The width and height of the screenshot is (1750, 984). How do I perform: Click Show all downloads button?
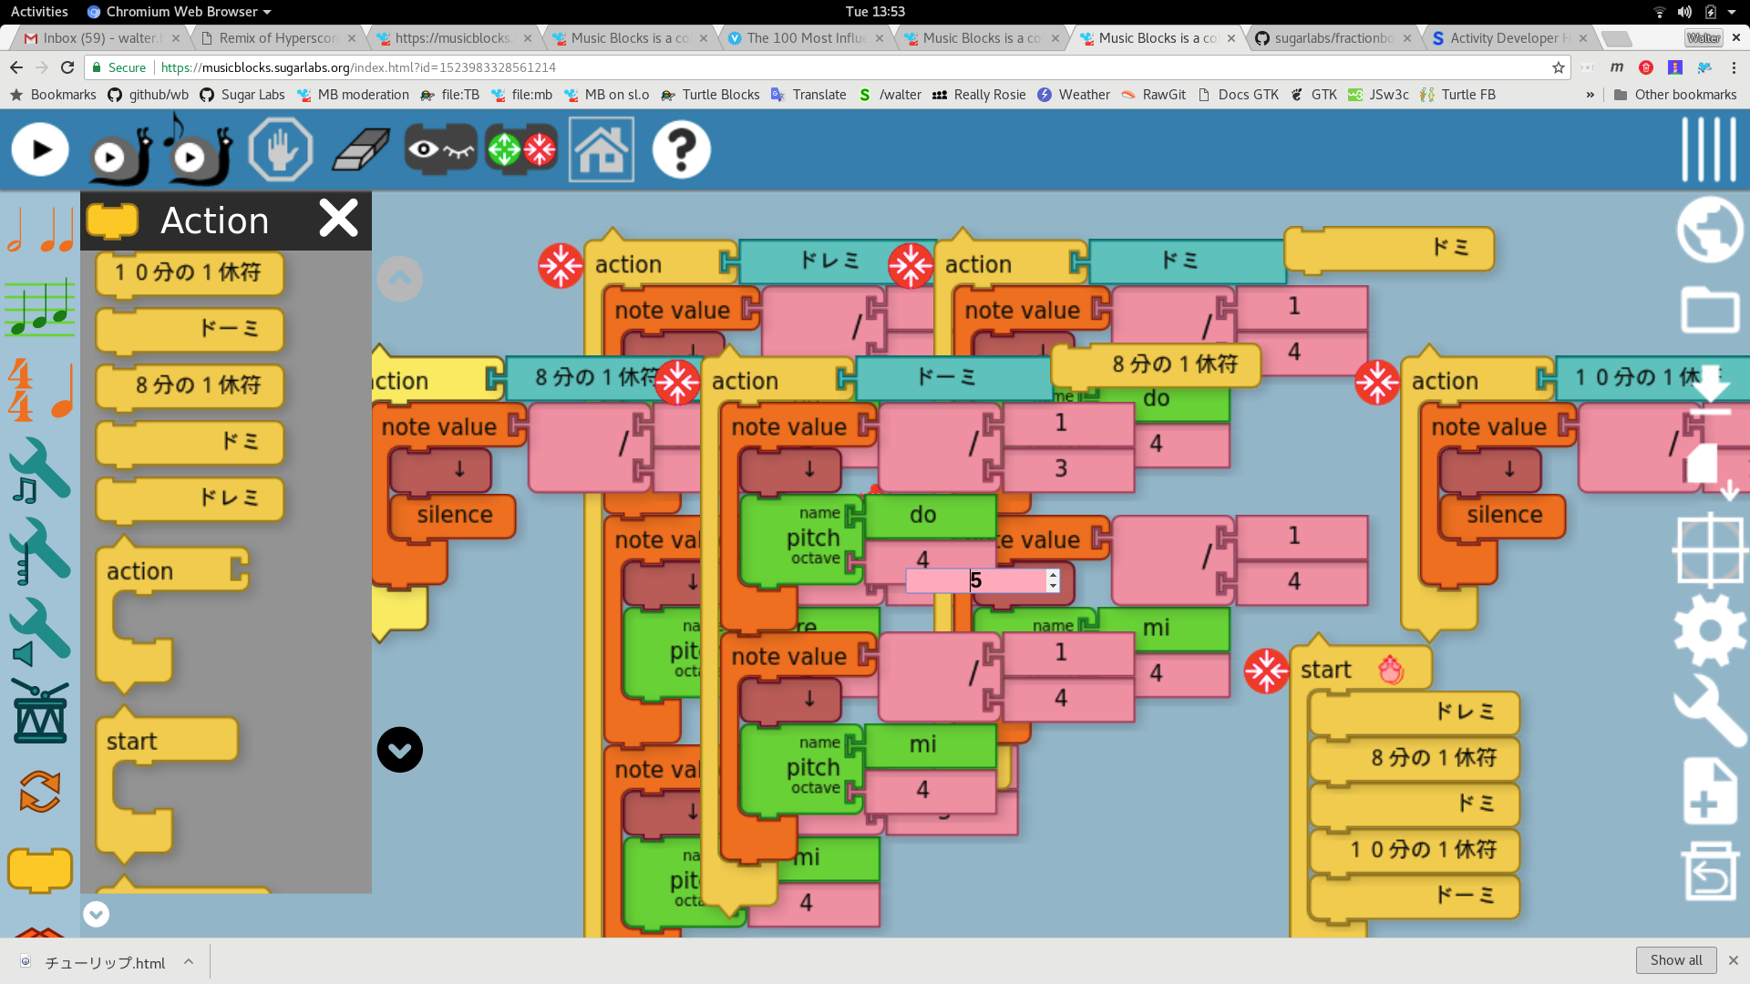1675,960
